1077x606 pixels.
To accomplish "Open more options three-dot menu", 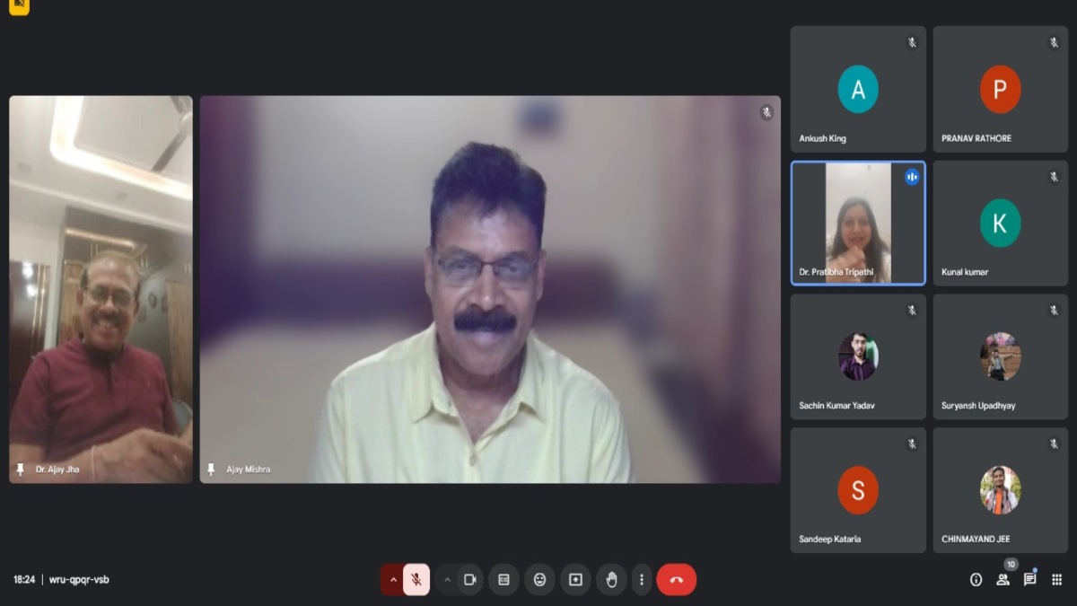I will pos(641,580).
